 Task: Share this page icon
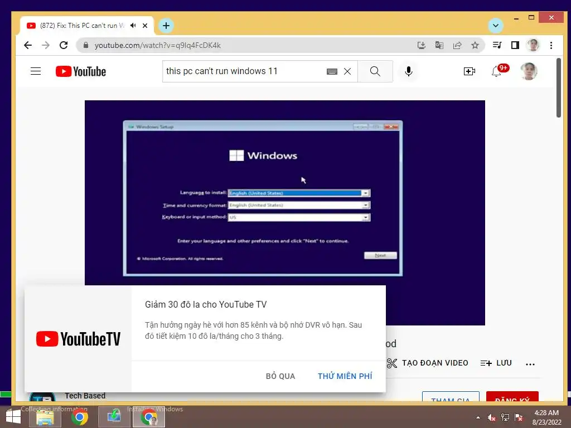click(457, 45)
